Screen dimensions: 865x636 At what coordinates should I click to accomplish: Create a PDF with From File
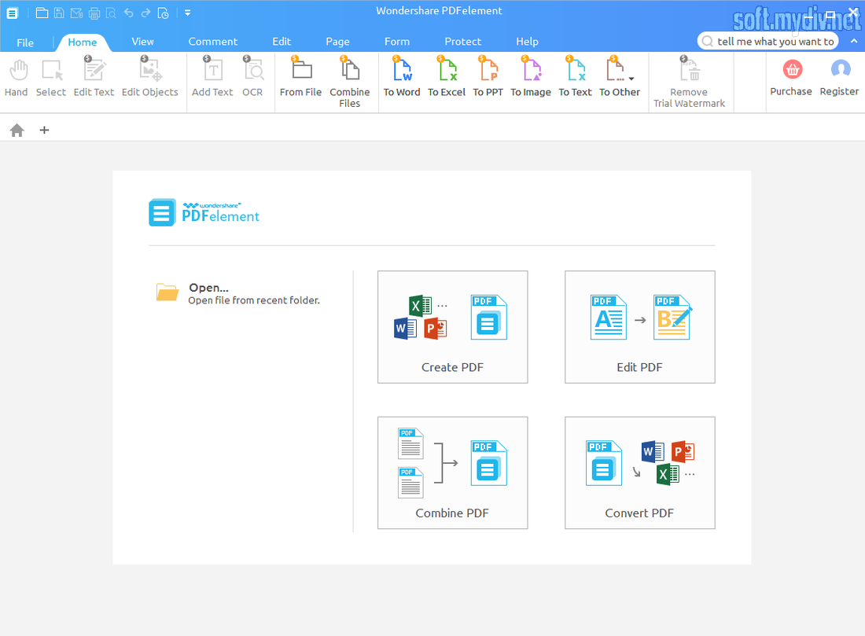tap(300, 78)
